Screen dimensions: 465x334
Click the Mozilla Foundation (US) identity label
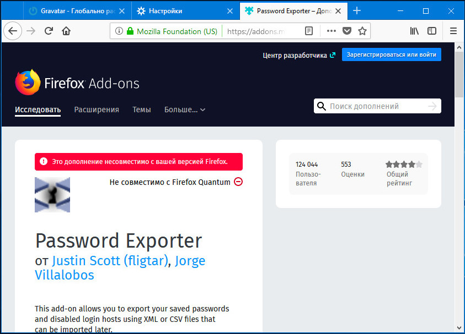tap(177, 31)
